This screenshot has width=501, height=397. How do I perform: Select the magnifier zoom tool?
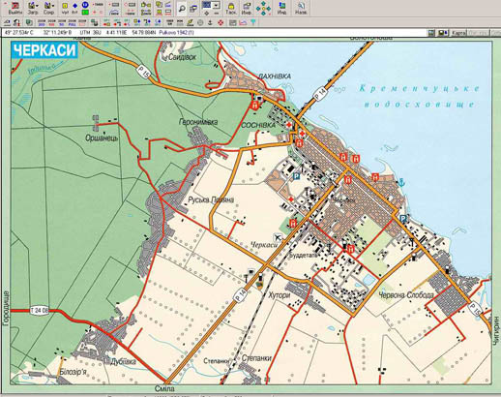click(x=182, y=9)
